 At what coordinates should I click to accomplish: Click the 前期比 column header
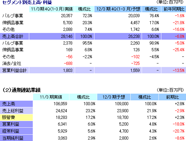coord(172,97)
